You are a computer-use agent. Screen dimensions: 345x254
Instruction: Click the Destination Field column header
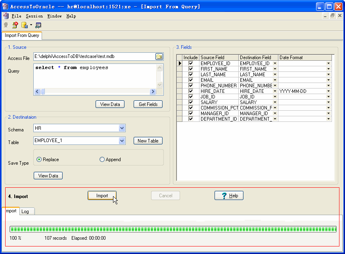point(258,58)
